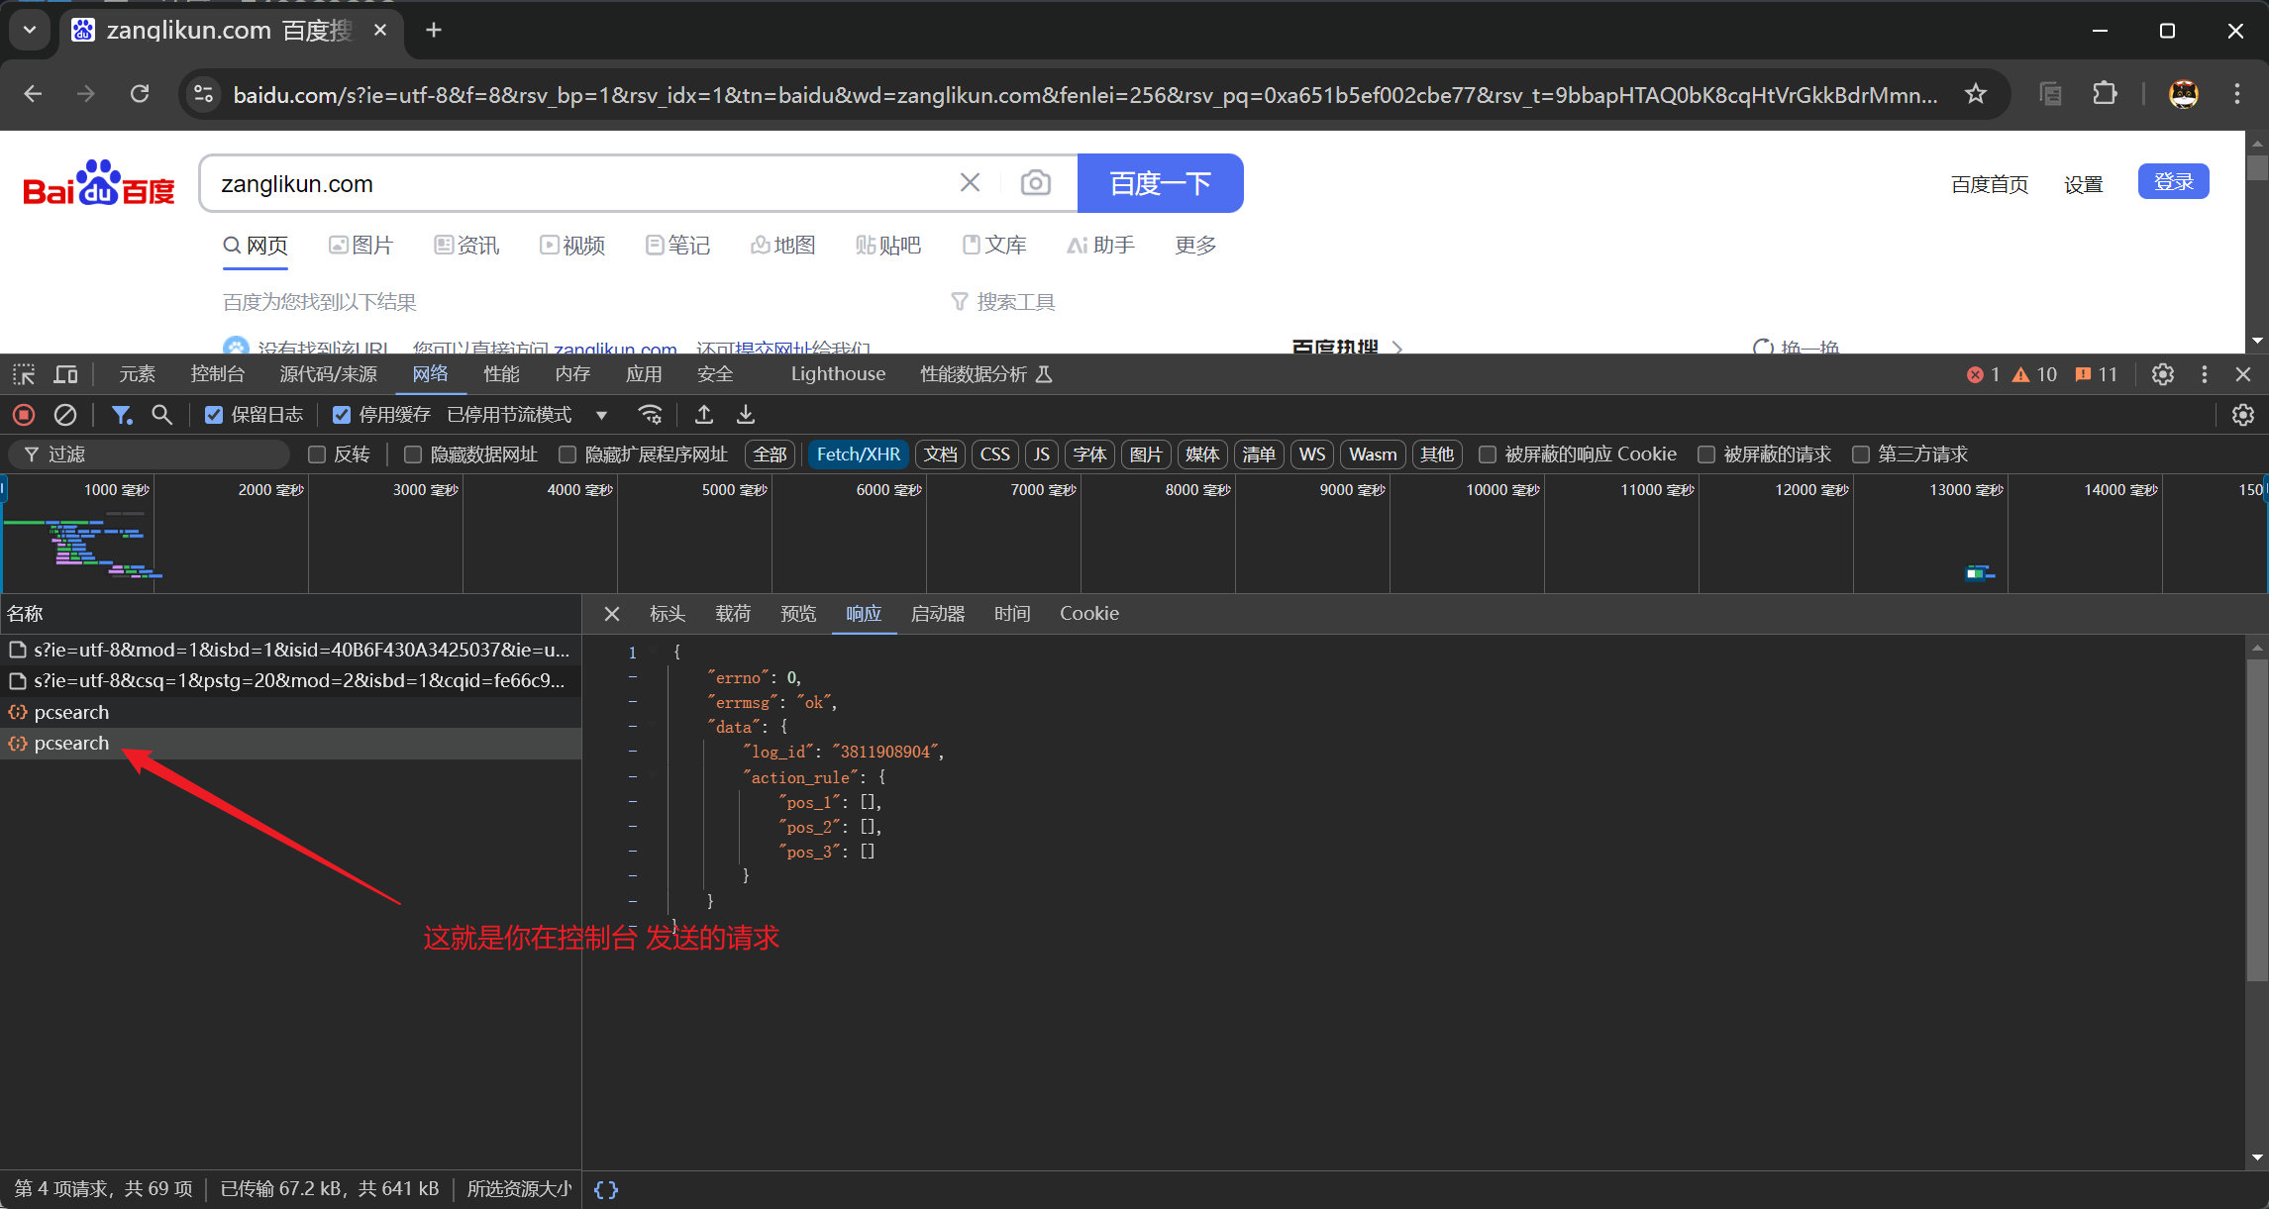
Task: Open the 已停用节流模式 throttling dropdown
Action: coord(527,415)
